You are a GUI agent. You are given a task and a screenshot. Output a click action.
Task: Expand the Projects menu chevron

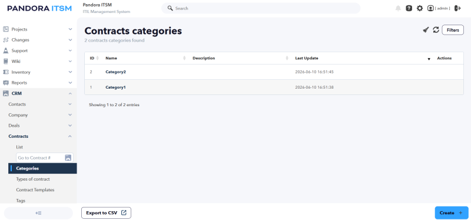point(70,29)
